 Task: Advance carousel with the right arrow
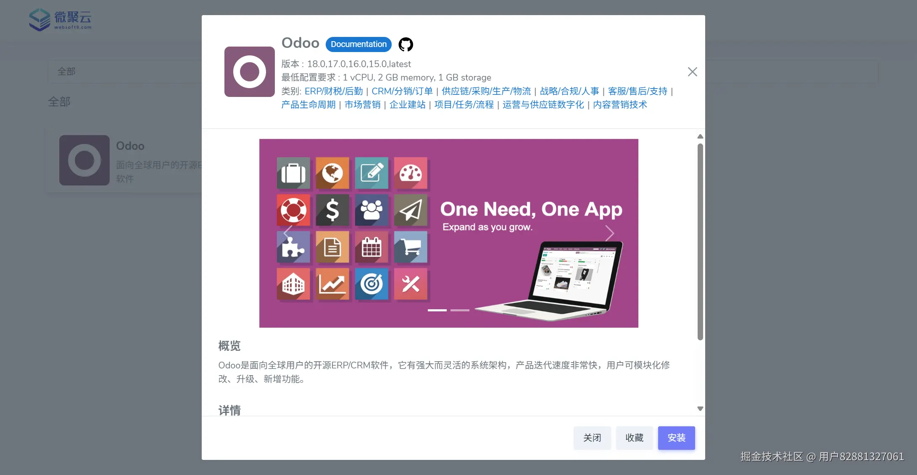(609, 233)
